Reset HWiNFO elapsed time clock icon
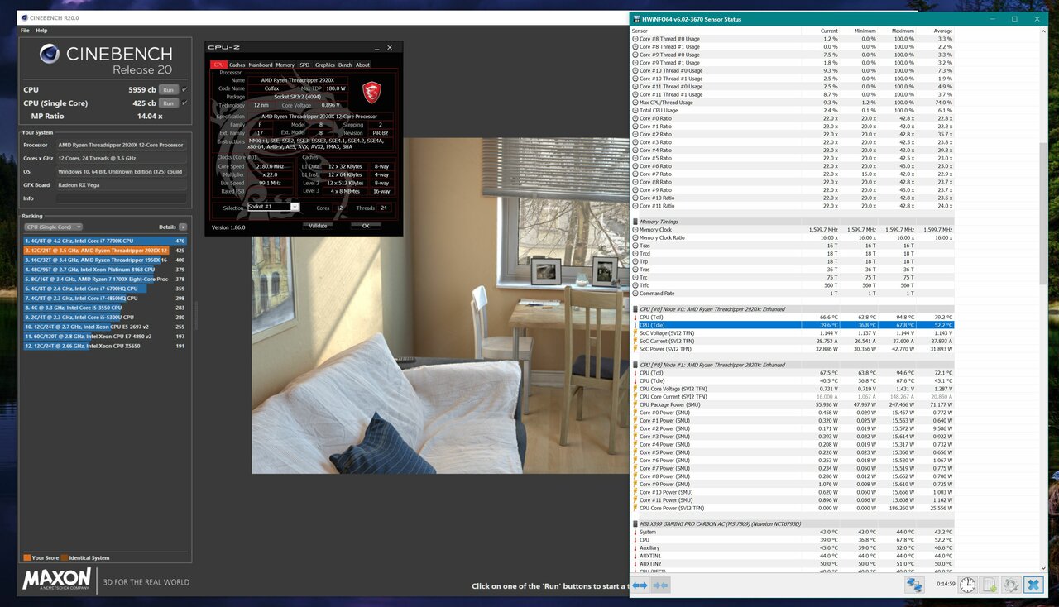Screen dimensions: 1059x607 coord(967,585)
